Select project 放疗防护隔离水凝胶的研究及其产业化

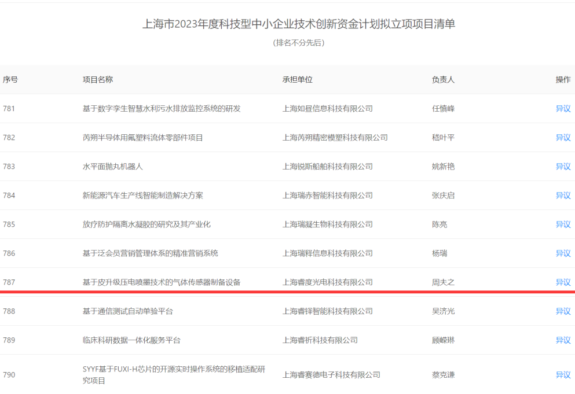tap(147, 224)
